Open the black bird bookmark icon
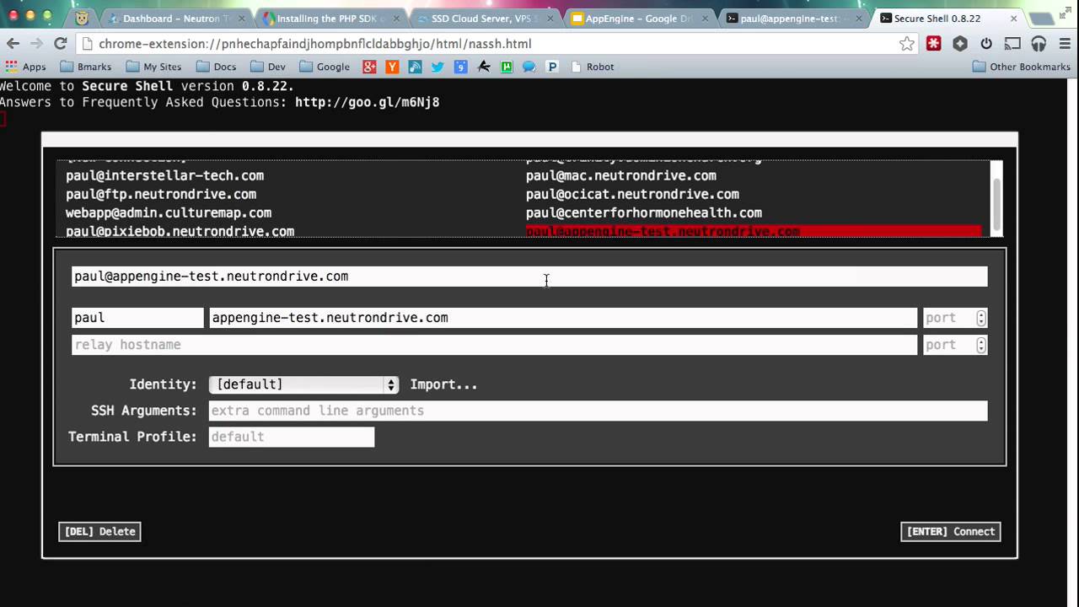This screenshot has width=1079, height=607. pyautogui.click(x=484, y=67)
